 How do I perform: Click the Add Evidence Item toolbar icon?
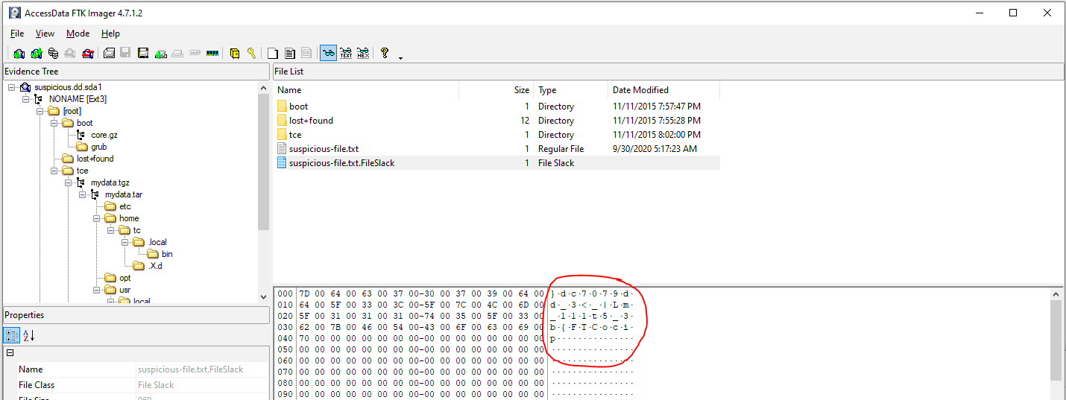[x=19, y=53]
